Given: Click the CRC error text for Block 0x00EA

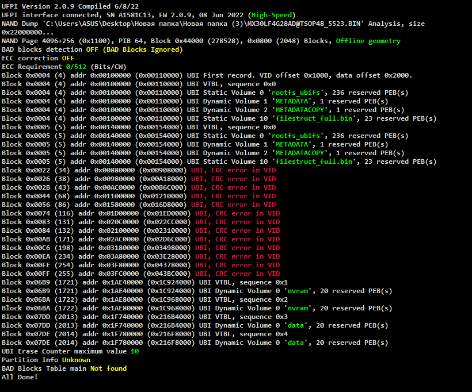Looking at the screenshot, I should pyautogui.click(x=238, y=256).
